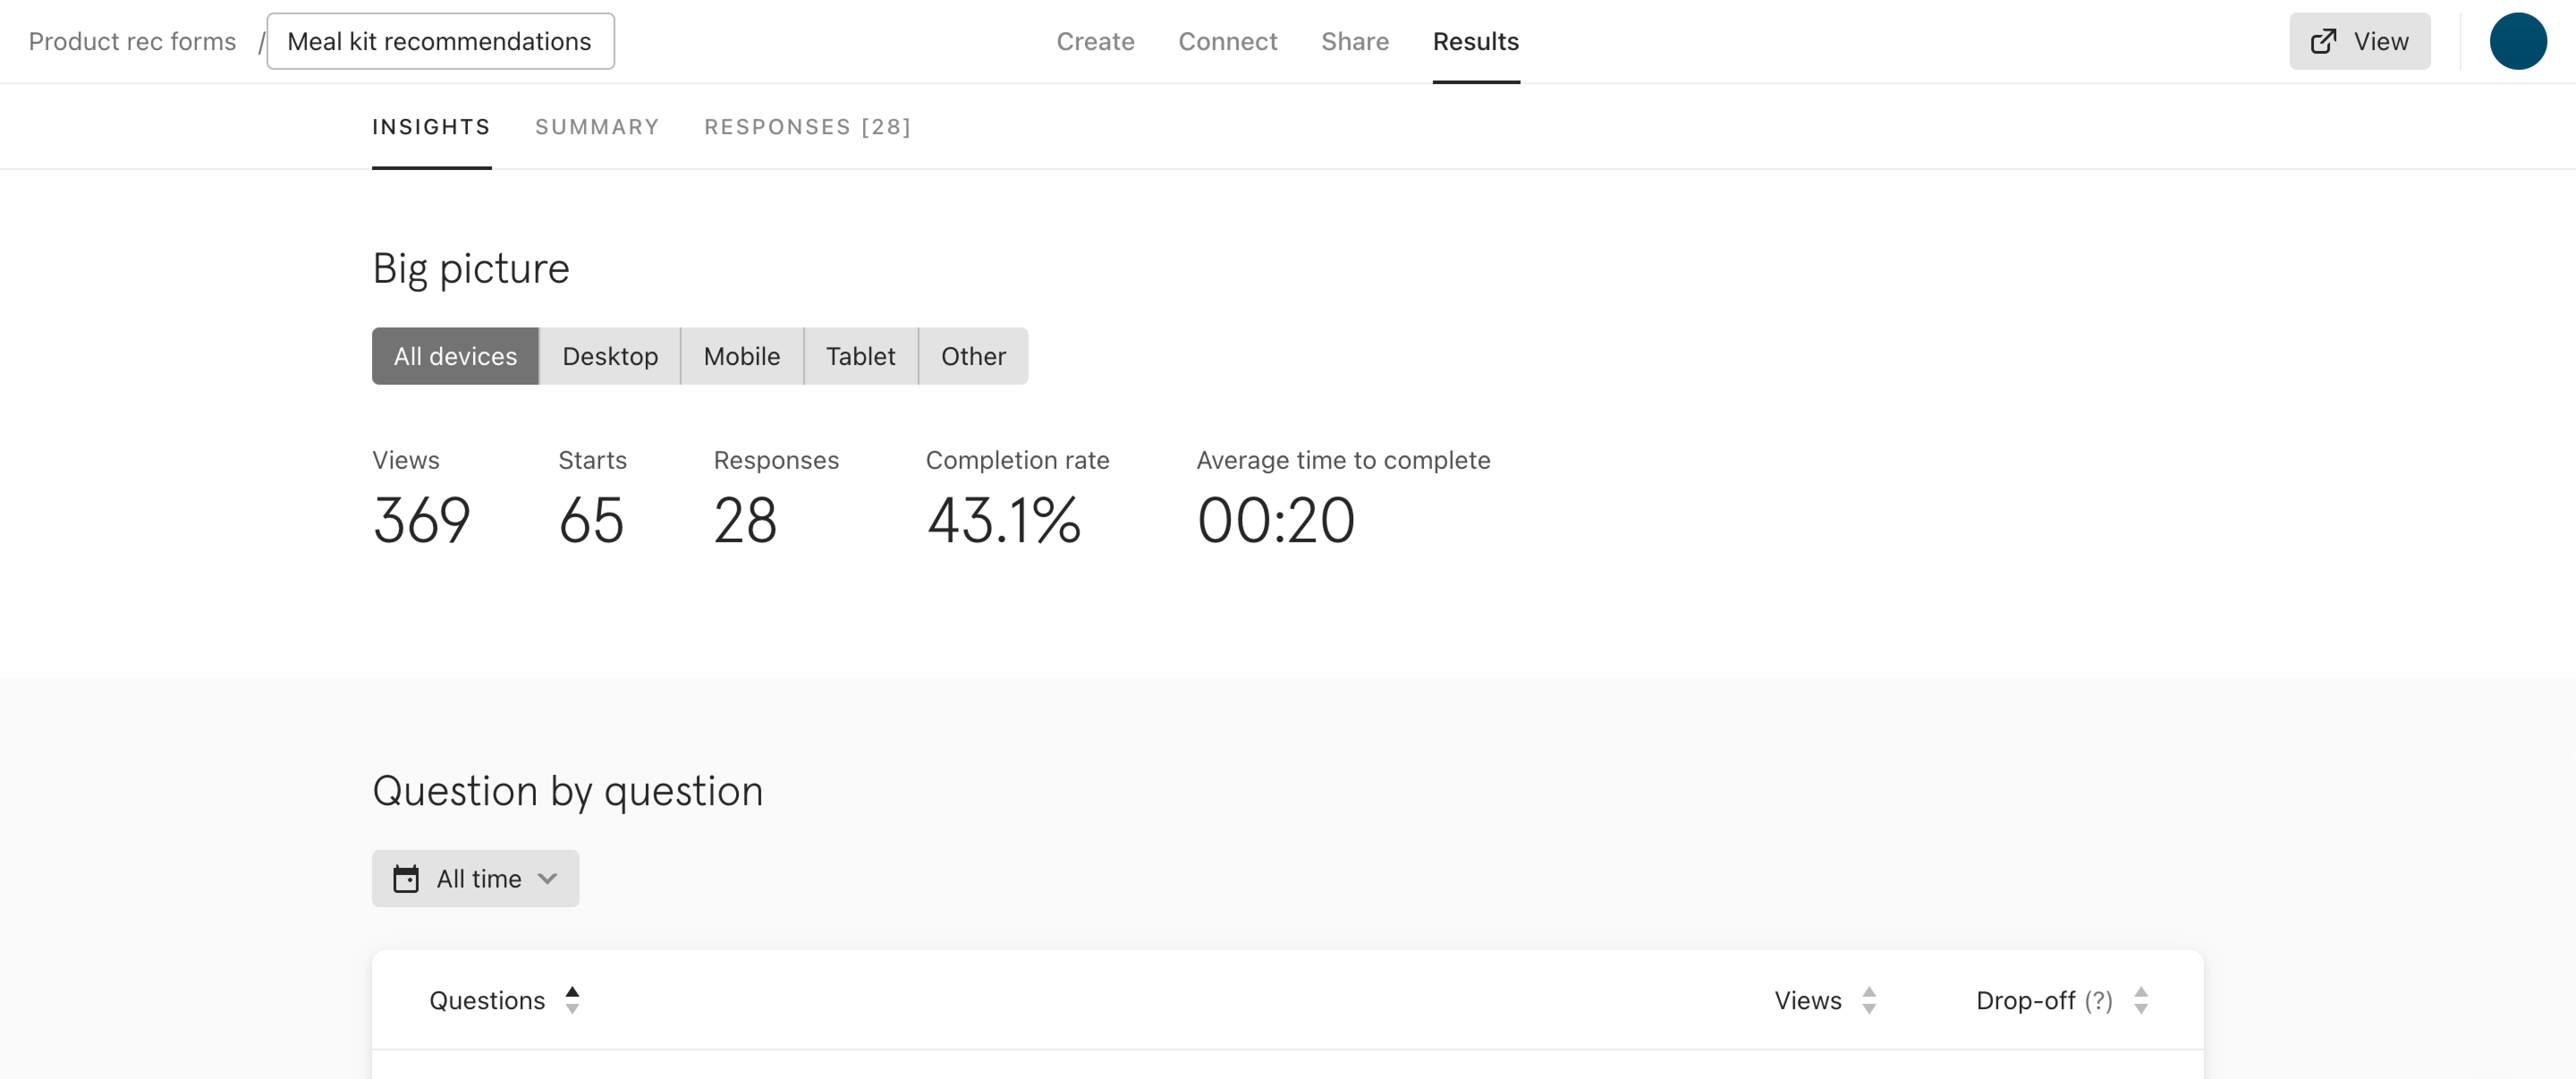Switch to the Connect tab
The image size is (2576, 1079).
[1227, 41]
